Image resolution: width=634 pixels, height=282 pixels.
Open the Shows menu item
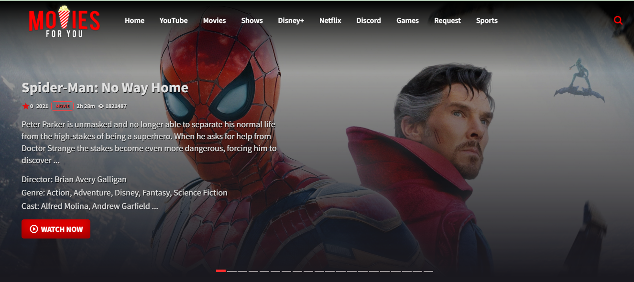[x=252, y=21]
